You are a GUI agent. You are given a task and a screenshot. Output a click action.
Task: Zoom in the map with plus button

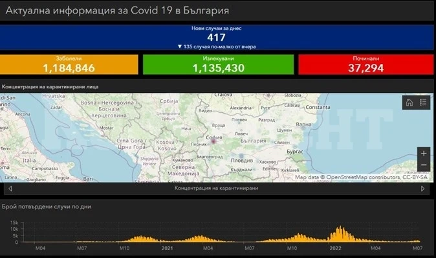coord(424,154)
